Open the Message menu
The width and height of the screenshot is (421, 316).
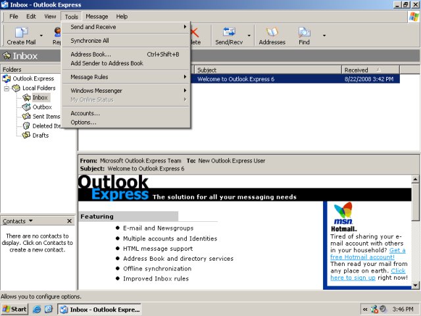click(97, 16)
